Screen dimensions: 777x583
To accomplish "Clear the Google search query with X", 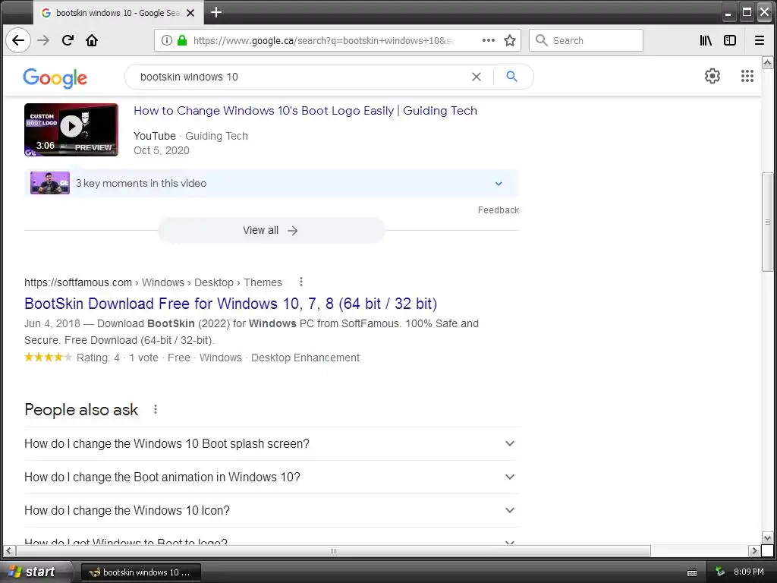I will 477,77.
